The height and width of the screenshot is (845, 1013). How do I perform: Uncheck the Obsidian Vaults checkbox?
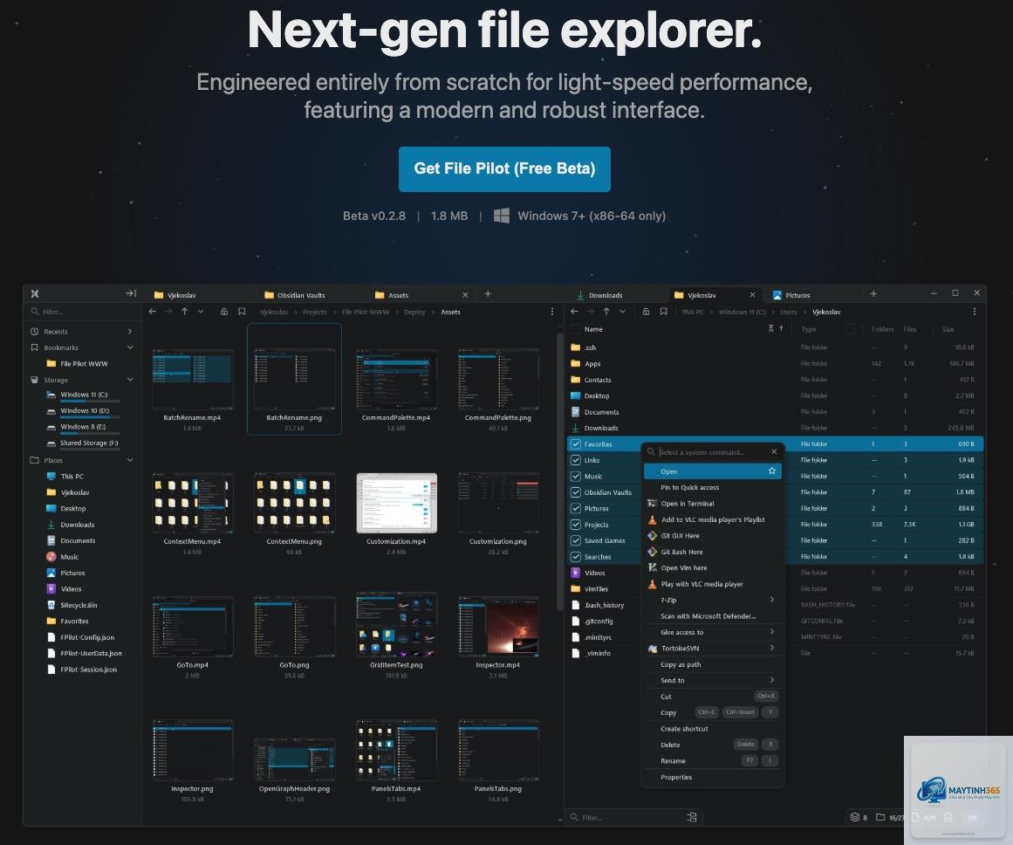576,492
